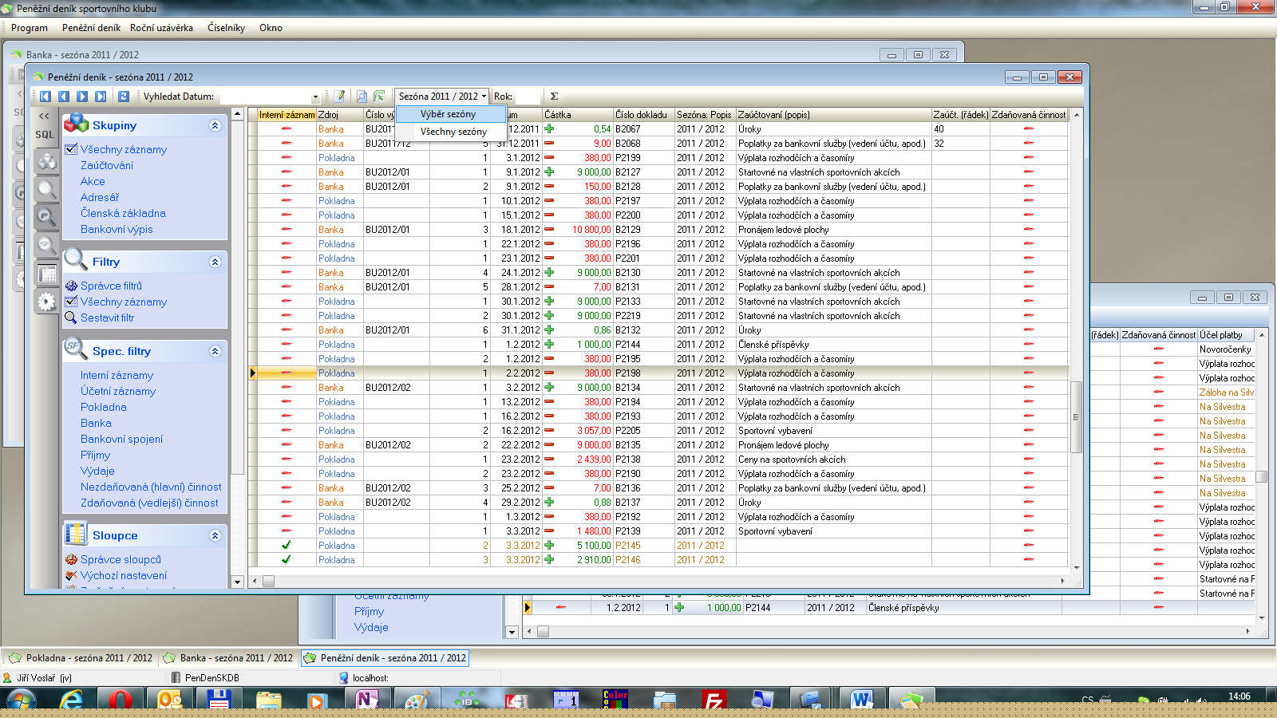Image resolution: width=1277 pixels, height=718 pixels.
Task: Go to the first record with navigation icon
Action: (45, 97)
